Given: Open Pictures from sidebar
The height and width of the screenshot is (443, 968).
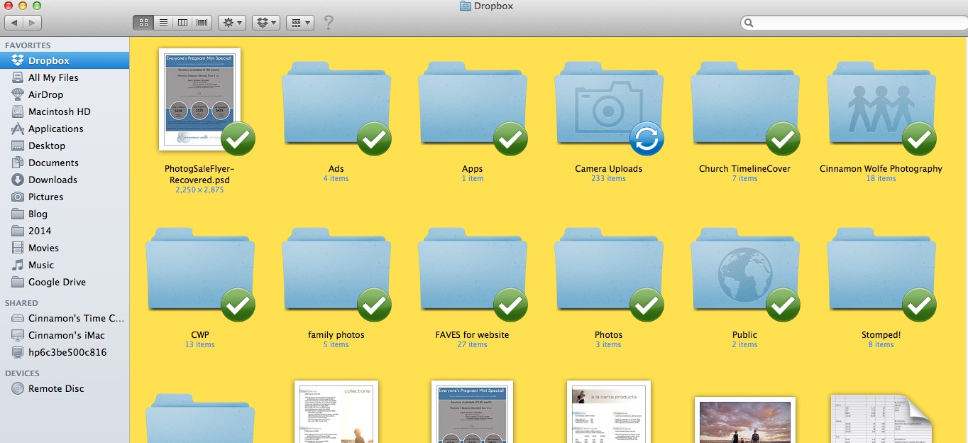Looking at the screenshot, I should 65,197.
